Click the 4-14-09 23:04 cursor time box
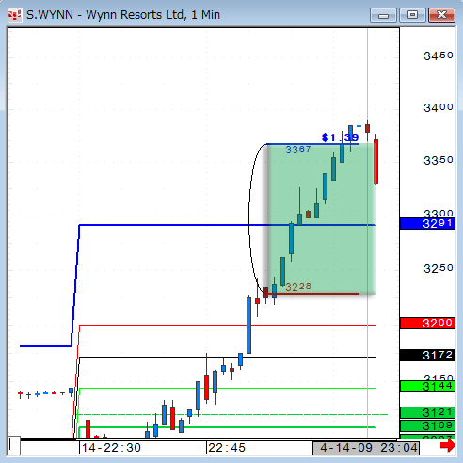This screenshot has height=463, width=463. 366,448
